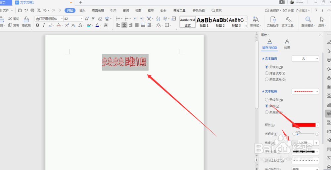Select the No line radio option
Image resolution: width=331 pixels, height=170 pixels.
coord(266,100)
